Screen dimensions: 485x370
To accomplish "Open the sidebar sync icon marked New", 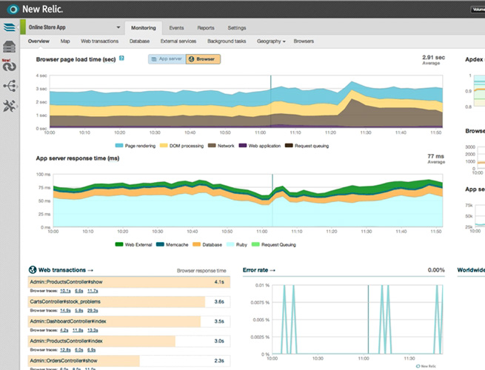I will [x=10, y=66].
